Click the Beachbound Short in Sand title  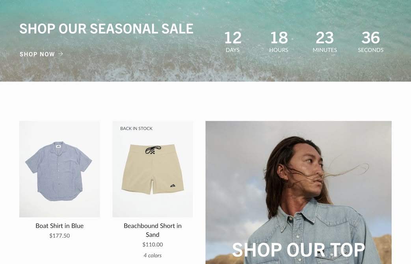point(152,230)
